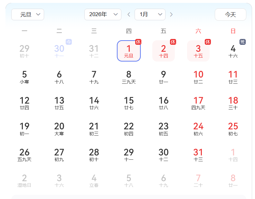Select January 17 四九天 date
The image size is (255, 199).
pos(198,103)
